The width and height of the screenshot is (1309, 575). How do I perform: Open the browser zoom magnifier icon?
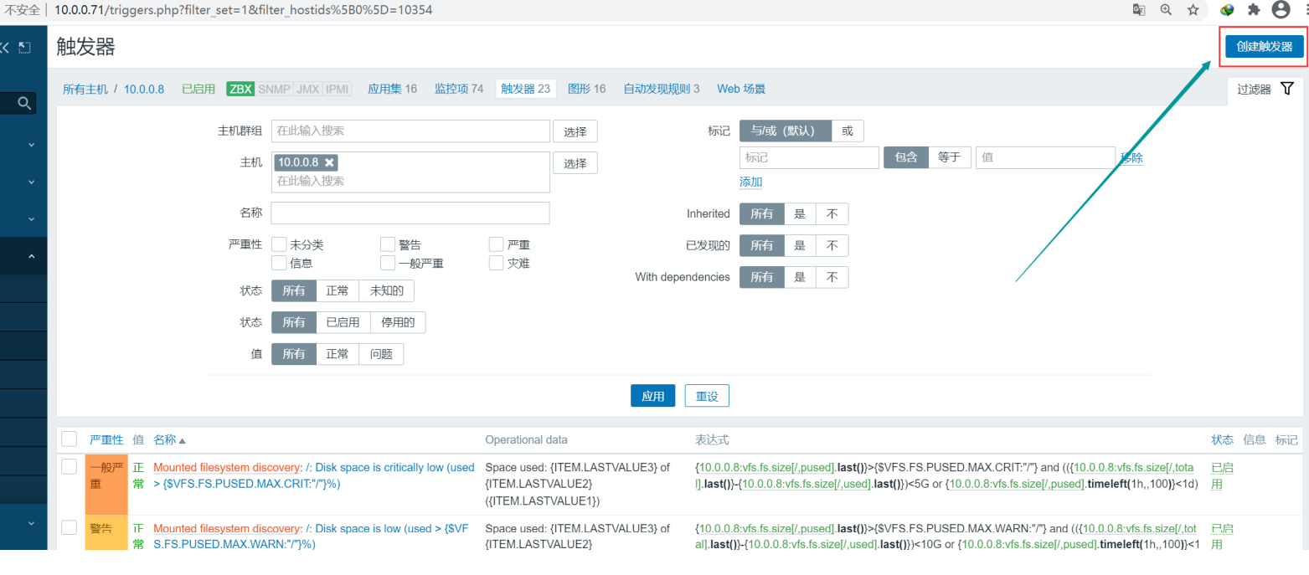pos(1166,10)
